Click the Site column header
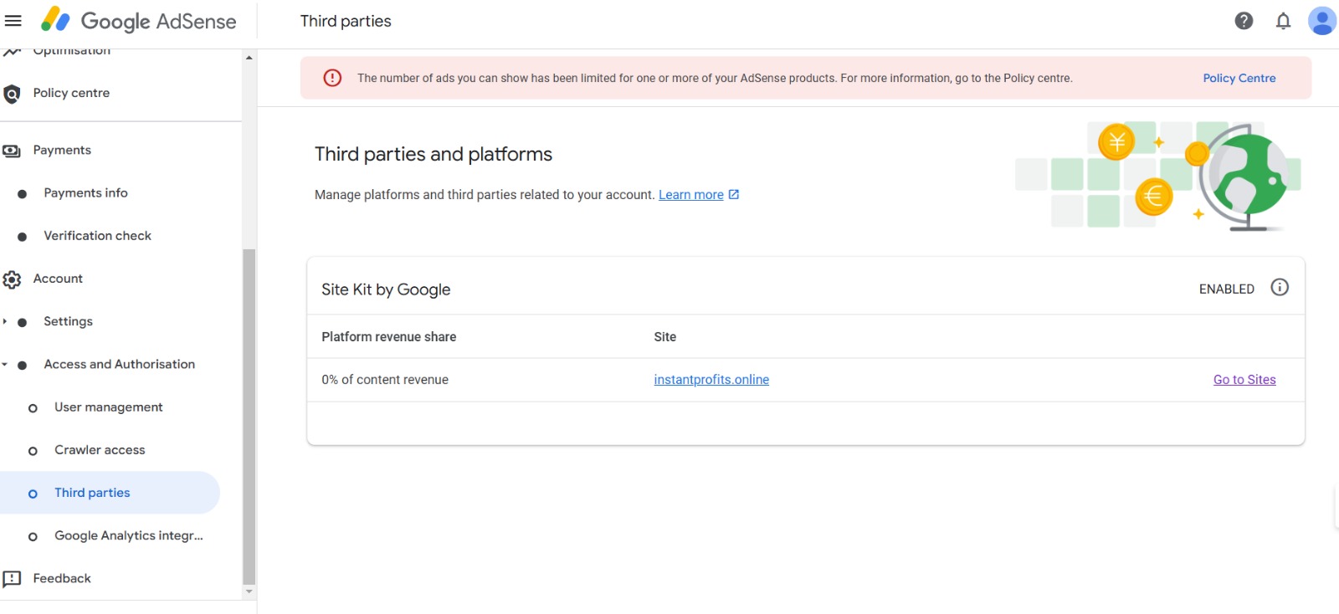This screenshot has width=1339, height=614. click(x=664, y=336)
